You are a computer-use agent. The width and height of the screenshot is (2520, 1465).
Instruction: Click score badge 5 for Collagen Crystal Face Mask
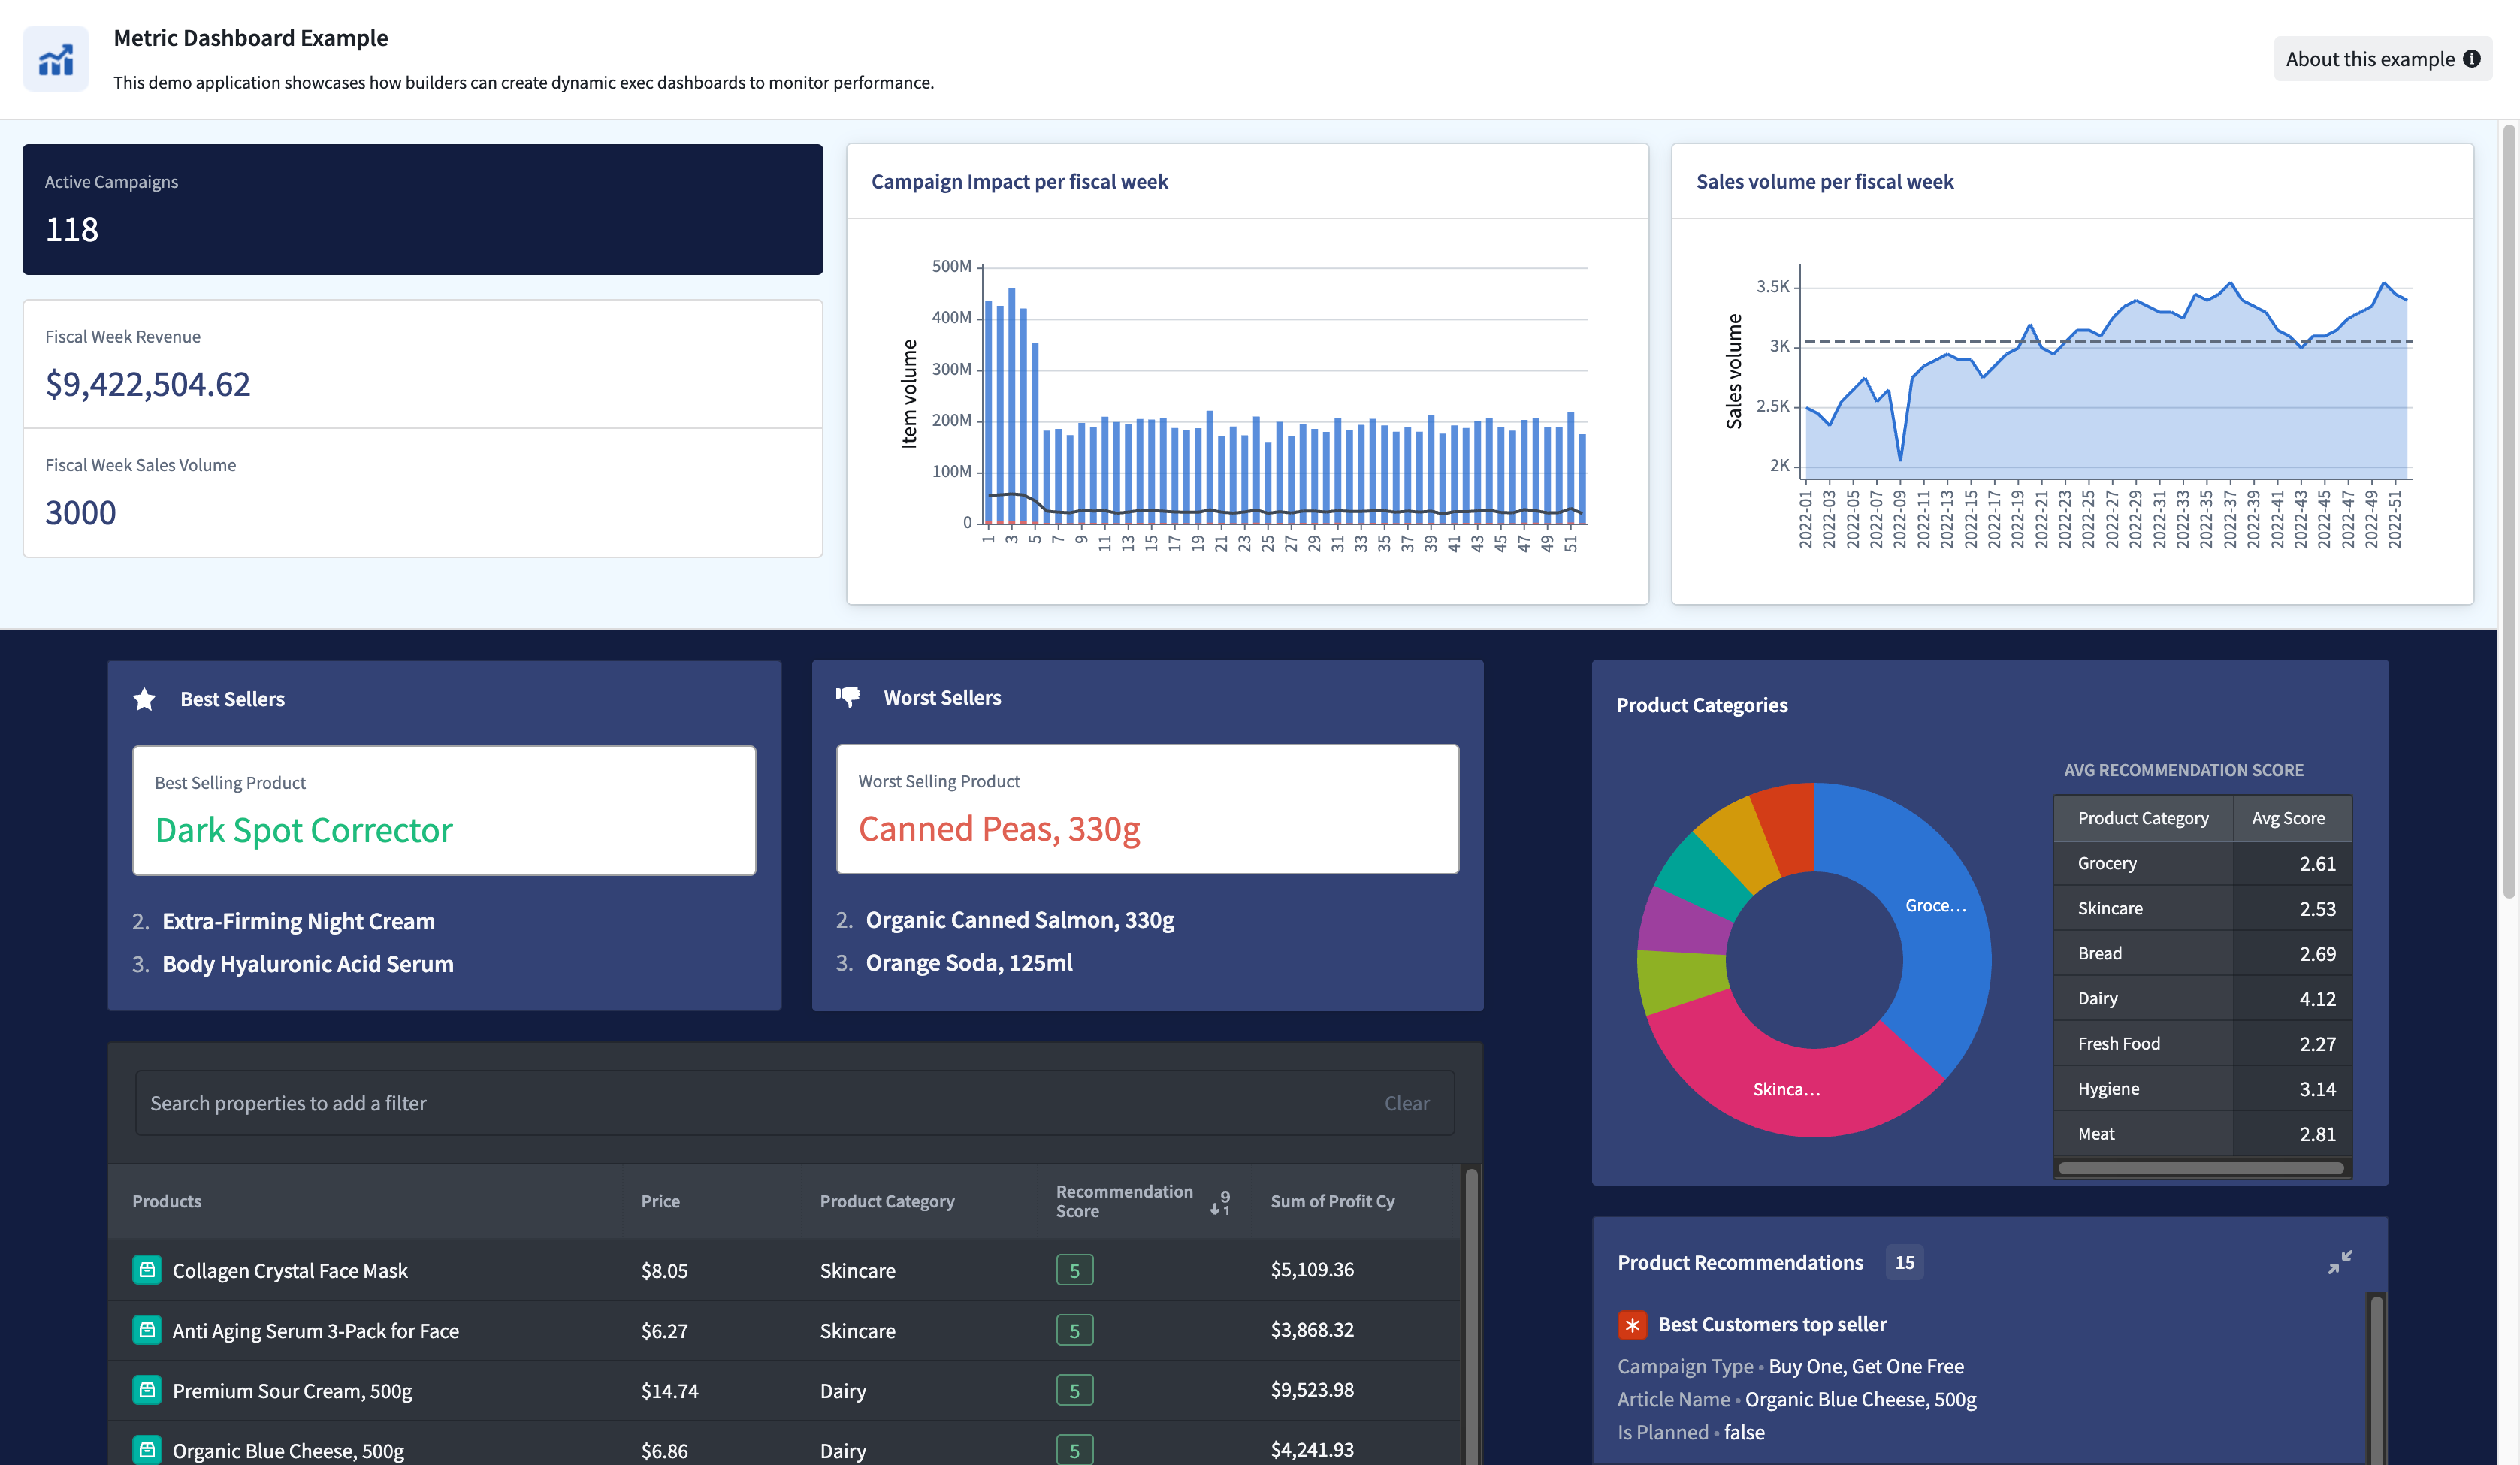(x=1075, y=1270)
